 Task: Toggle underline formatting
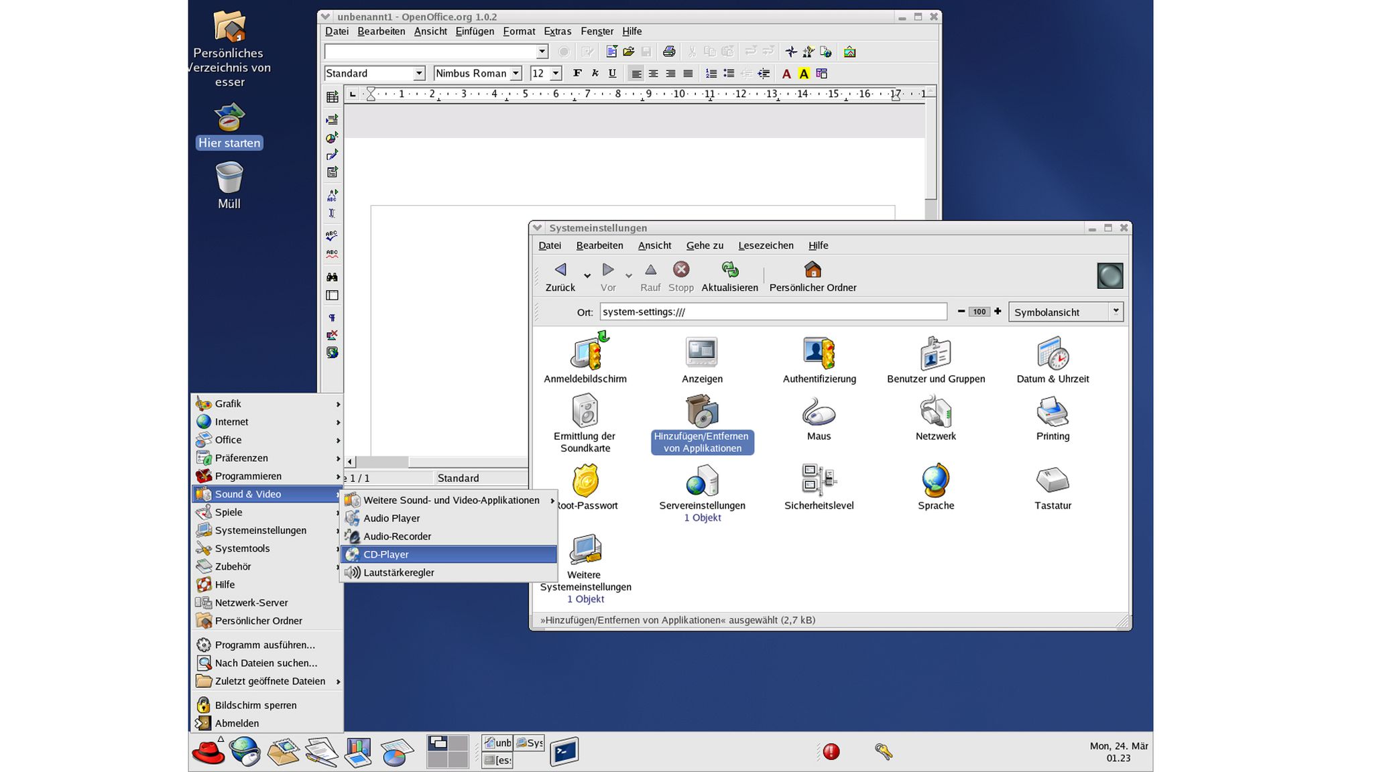(612, 74)
